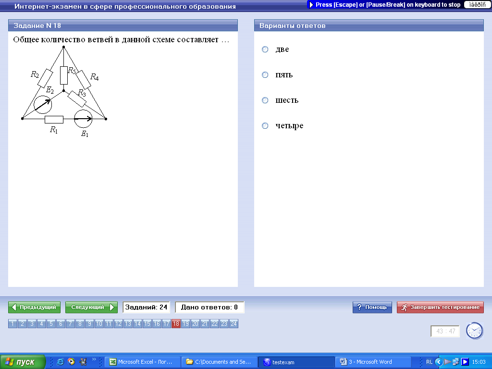Select the answer option 'две'

click(x=265, y=49)
